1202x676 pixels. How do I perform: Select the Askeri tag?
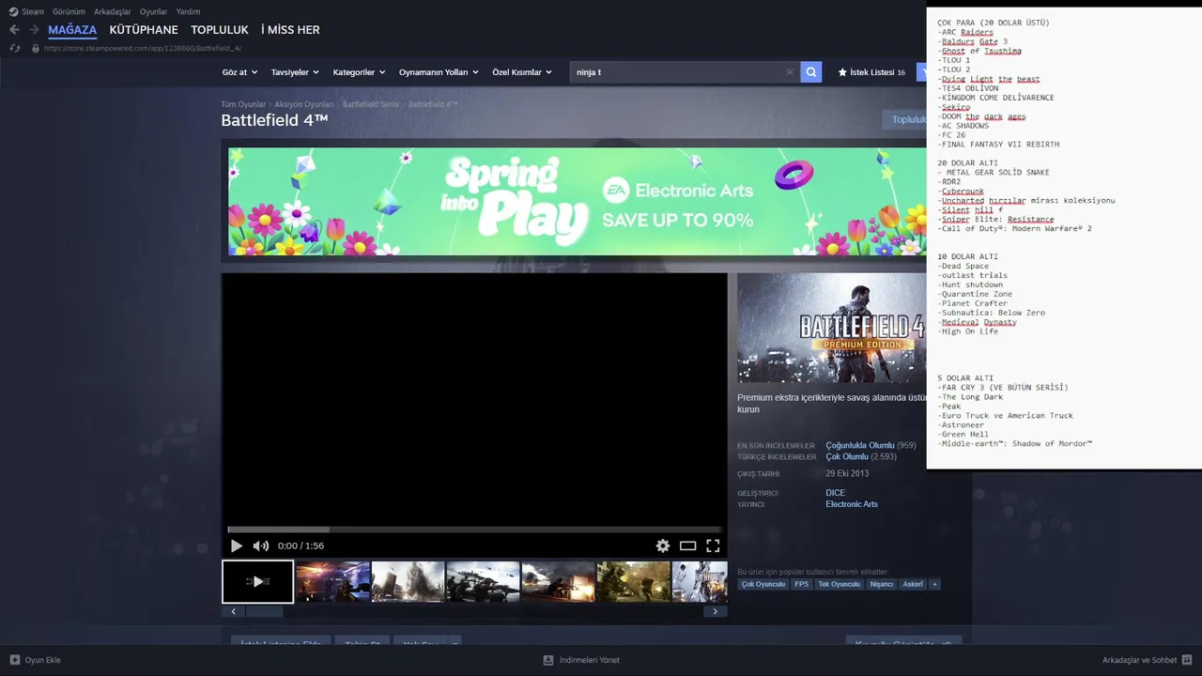[913, 584]
